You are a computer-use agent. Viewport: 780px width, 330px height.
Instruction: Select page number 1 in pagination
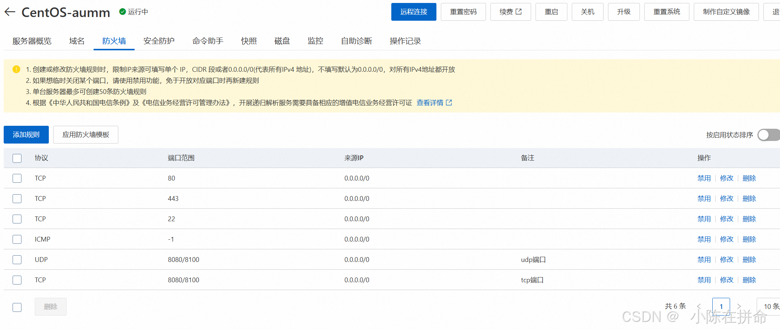pyautogui.click(x=721, y=306)
